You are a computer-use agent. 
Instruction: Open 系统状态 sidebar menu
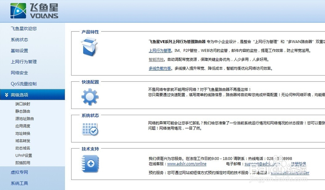(x=19, y=40)
